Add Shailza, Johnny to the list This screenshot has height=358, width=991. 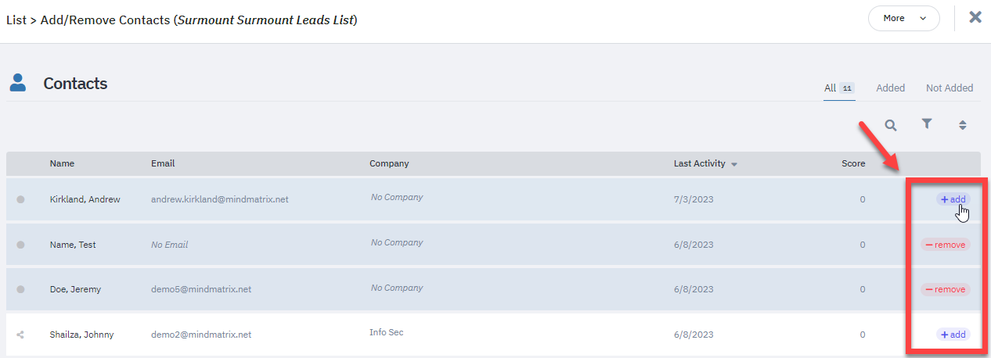point(953,335)
